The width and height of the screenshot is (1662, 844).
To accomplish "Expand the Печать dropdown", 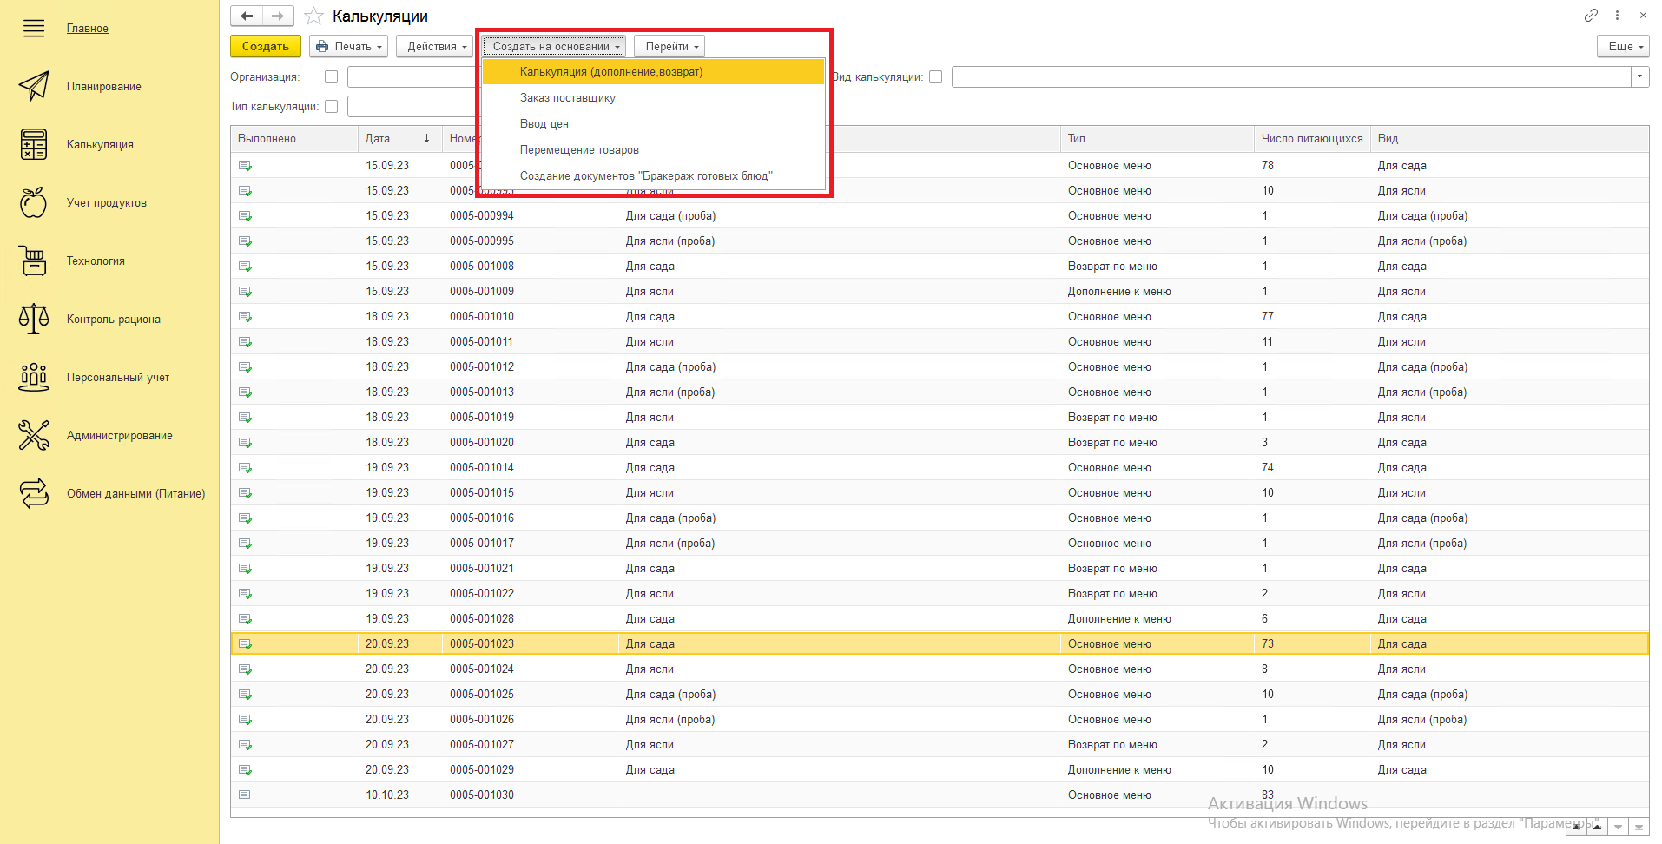I will [x=348, y=47].
